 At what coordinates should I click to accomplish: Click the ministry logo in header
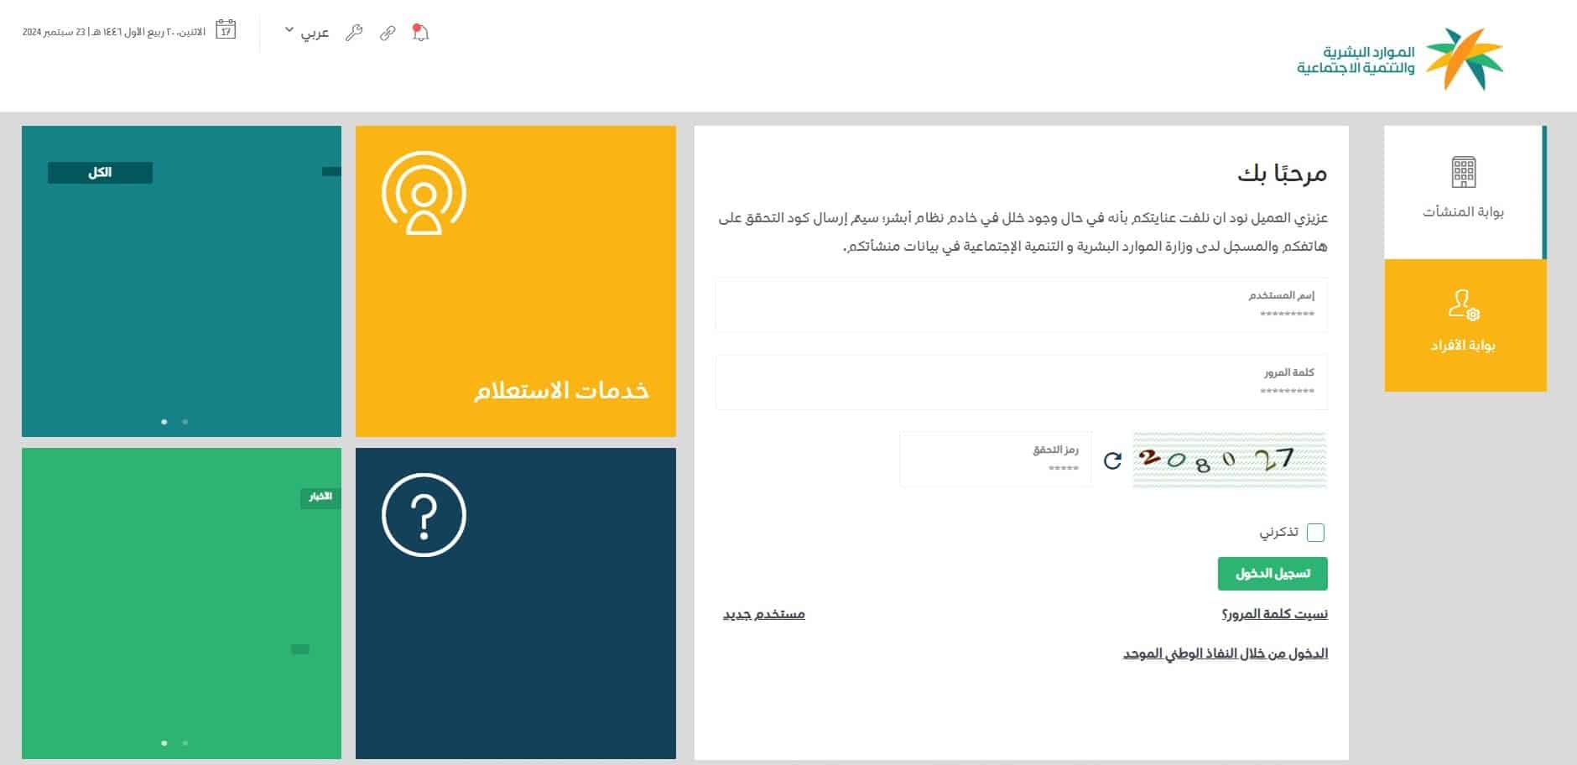coord(1401,59)
